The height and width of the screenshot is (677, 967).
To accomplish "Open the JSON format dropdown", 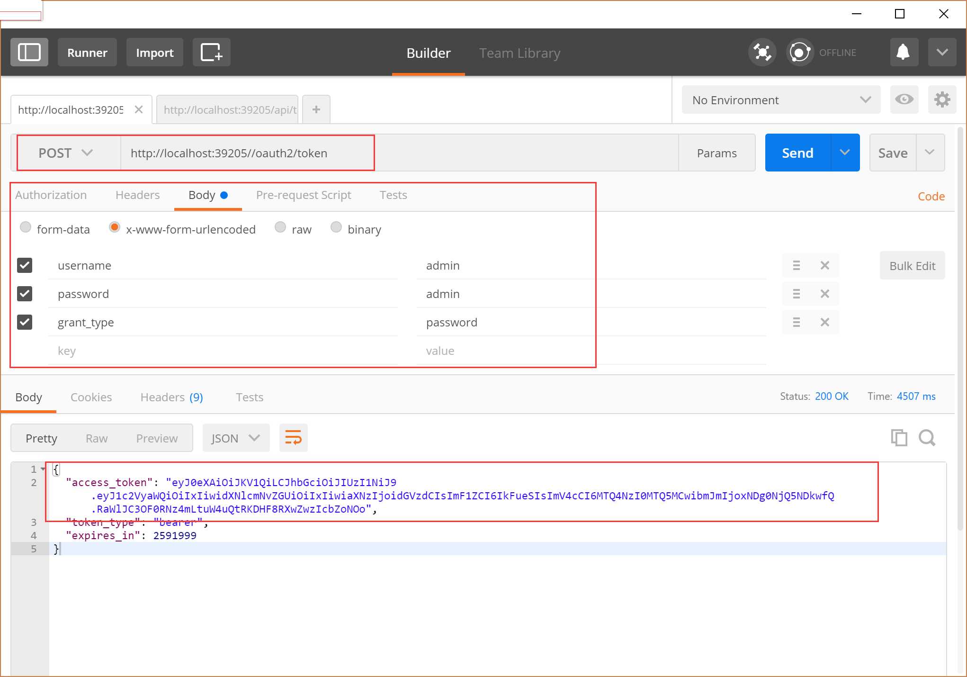I will click(236, 438).
